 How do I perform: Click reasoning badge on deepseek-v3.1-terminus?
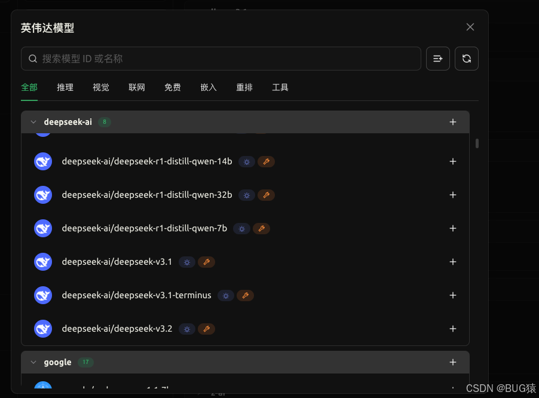(226, 296)
